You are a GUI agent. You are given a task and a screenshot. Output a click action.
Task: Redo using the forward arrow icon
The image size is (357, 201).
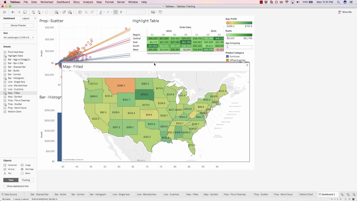(x=19, y=12)
